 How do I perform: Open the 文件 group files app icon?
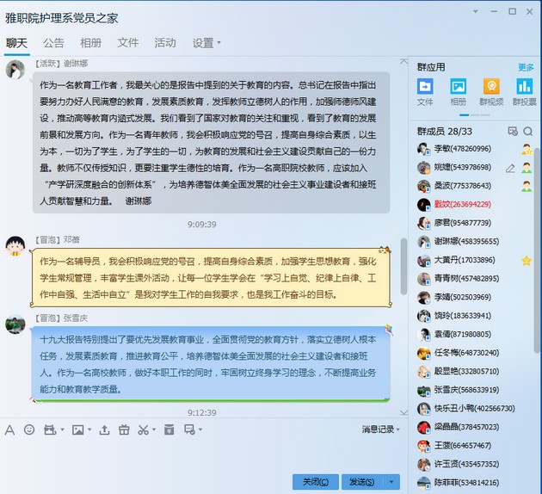click(x=425, y=90)
